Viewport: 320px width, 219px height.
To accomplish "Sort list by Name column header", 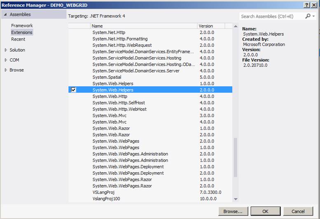I will click(x=144, y=26).
